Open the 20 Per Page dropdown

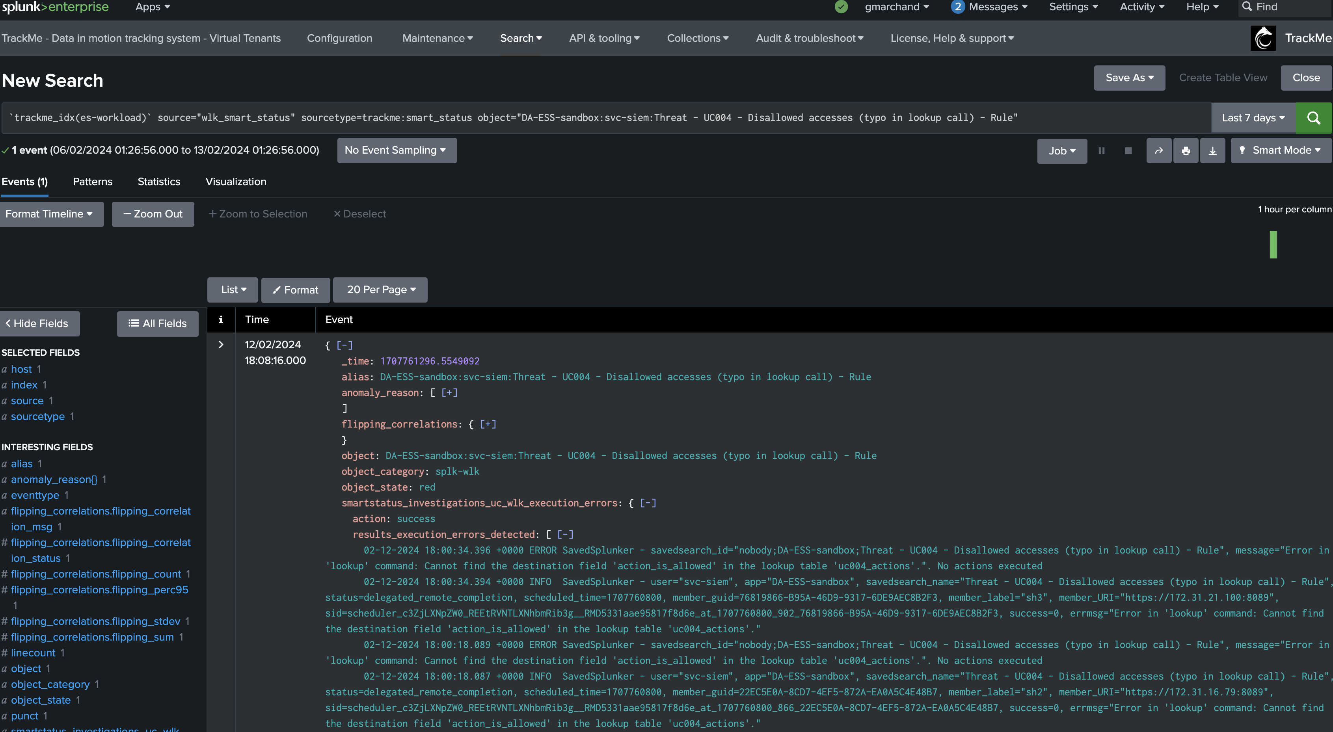tap(380, 290)
